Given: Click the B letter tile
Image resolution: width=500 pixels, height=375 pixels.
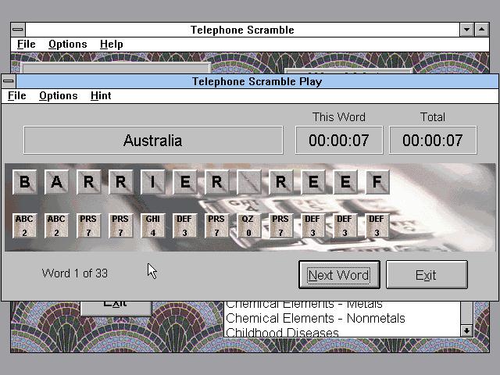Looking at the screenshot, I should tap(25, 182).
